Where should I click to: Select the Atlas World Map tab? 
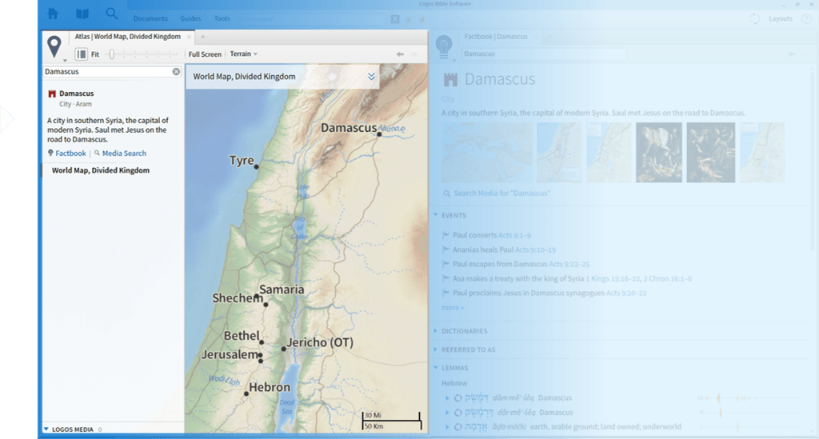pyautogui.click(x=127, y=37)
